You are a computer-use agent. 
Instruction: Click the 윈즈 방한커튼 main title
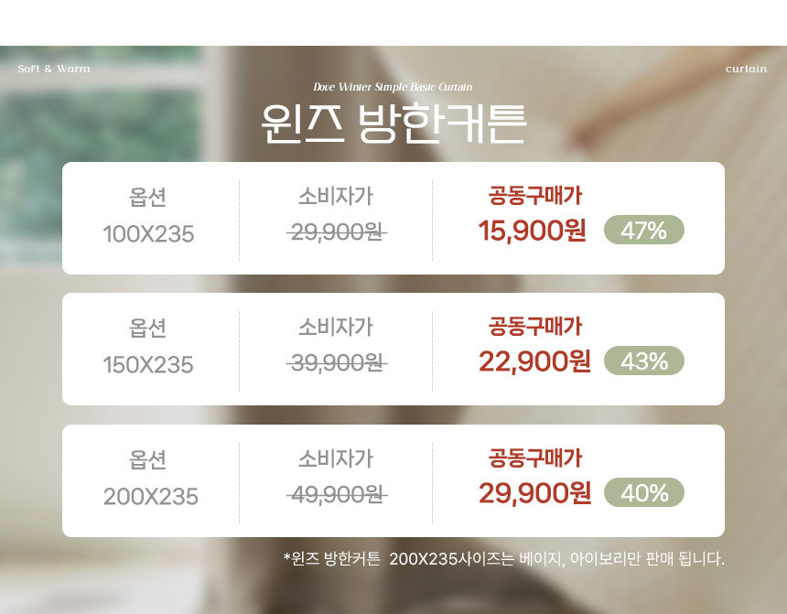click(x=393, y=123)
